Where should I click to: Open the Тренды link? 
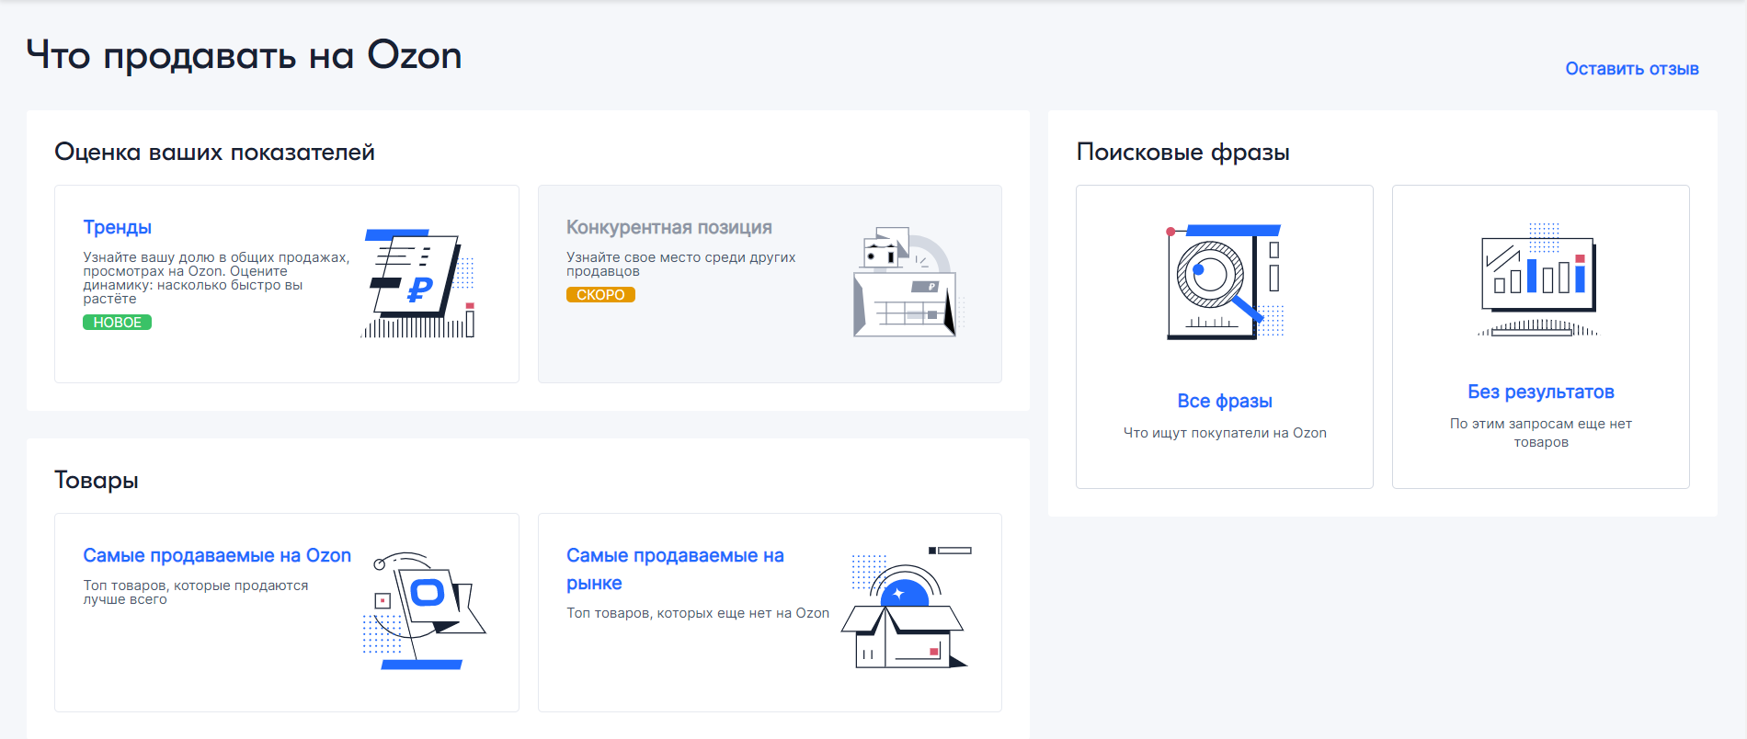point(117,227)
